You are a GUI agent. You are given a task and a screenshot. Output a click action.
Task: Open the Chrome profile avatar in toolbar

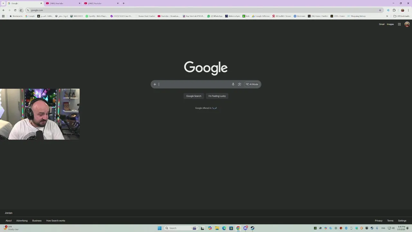[x=402, y=10]
